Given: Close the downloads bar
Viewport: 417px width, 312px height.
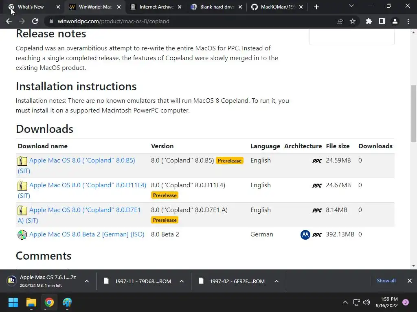Looking at the screenshot, I should (410, 281).
